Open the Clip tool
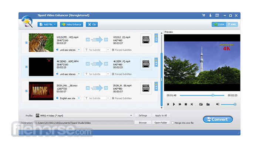The image size is (259, 148). click(92, 24)
